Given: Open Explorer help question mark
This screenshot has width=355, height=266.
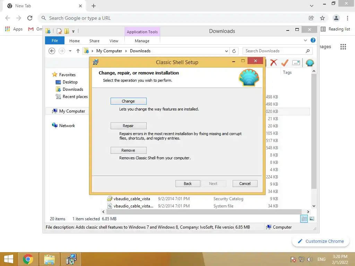Looking at the screenshot, I should click(x=313, y=40).
